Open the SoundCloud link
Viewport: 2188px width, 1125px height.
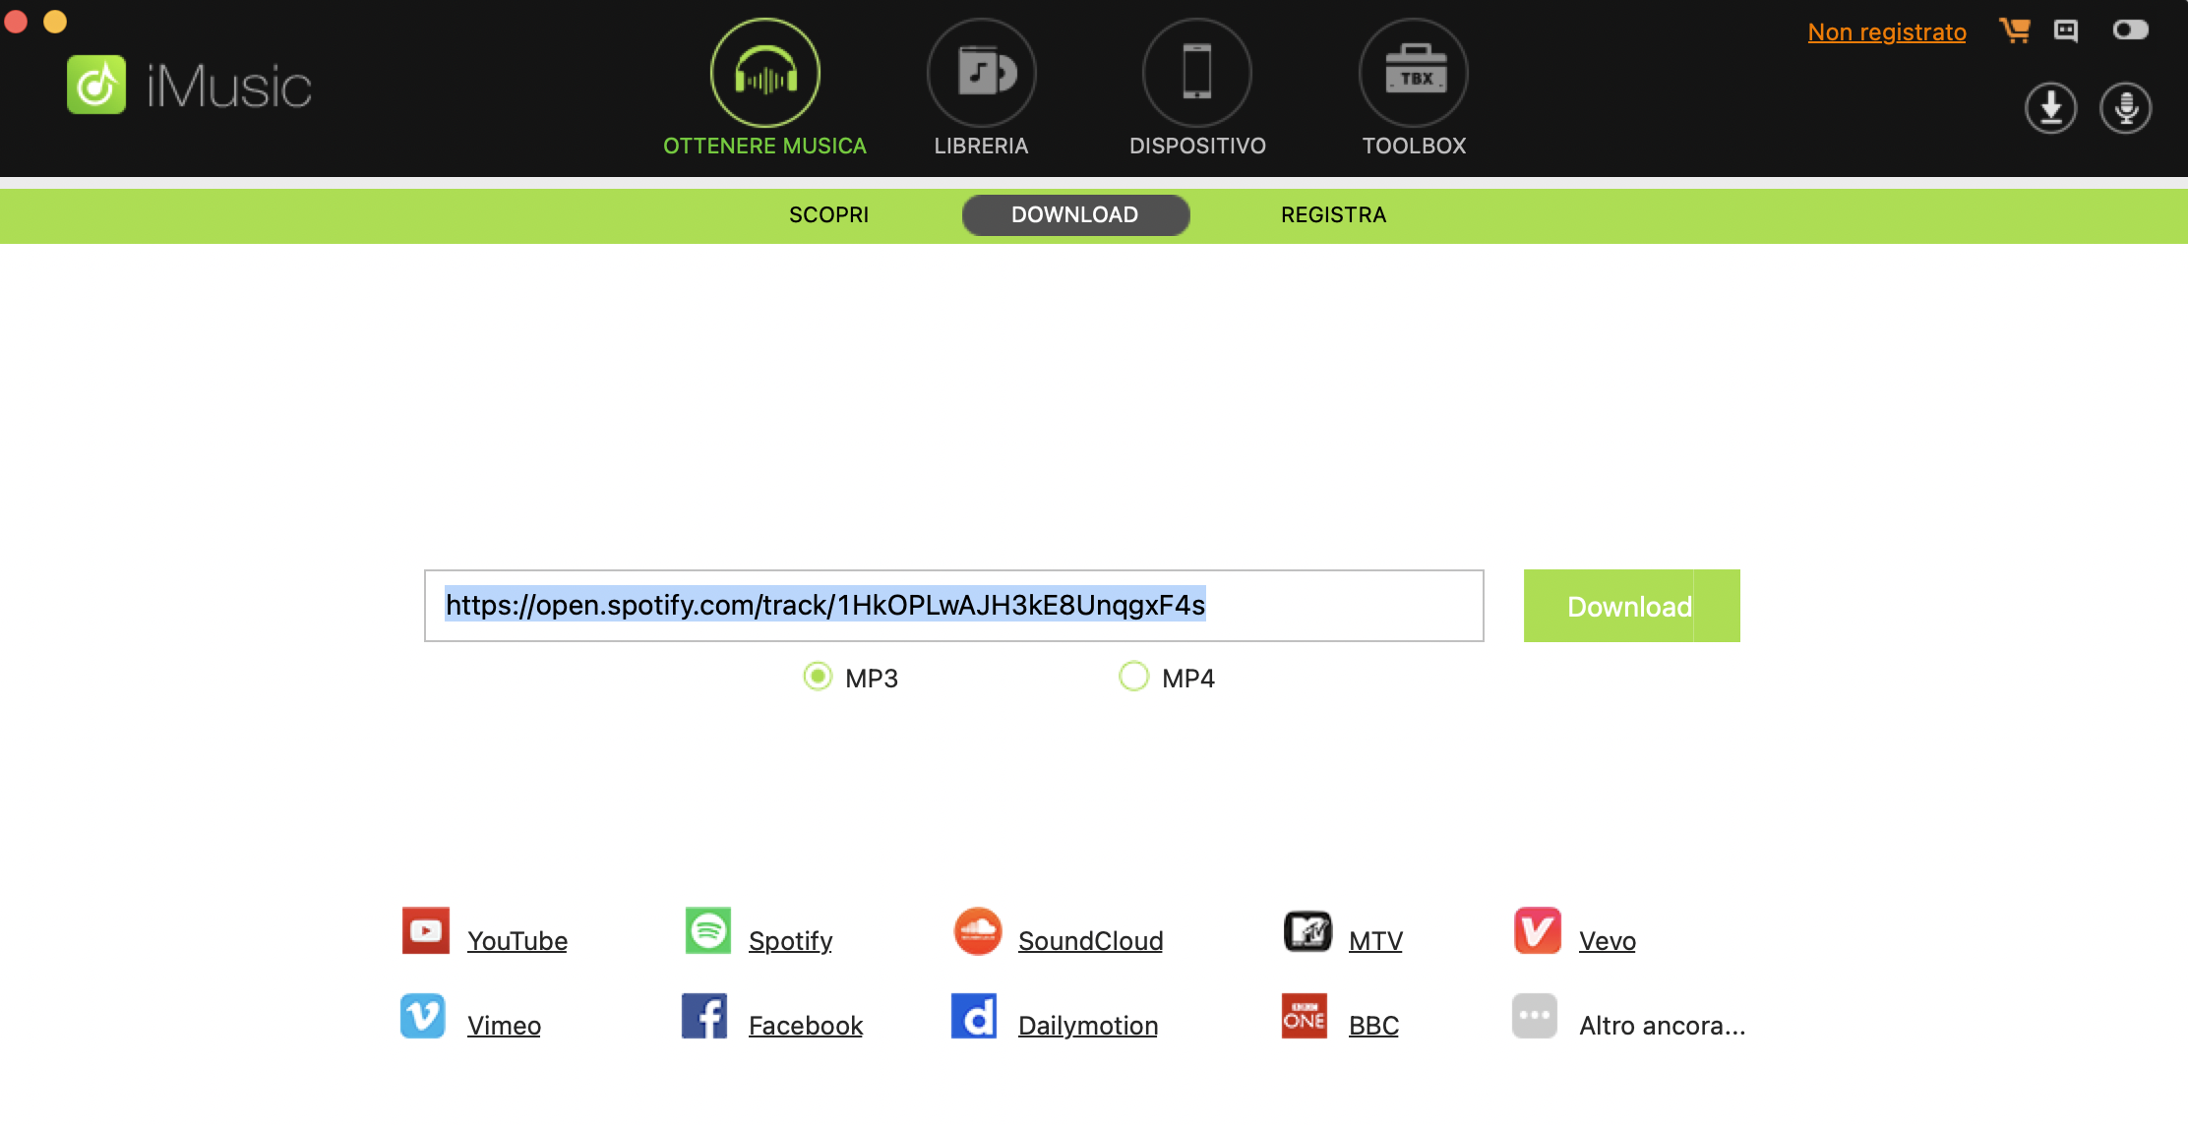[1091, 941]
